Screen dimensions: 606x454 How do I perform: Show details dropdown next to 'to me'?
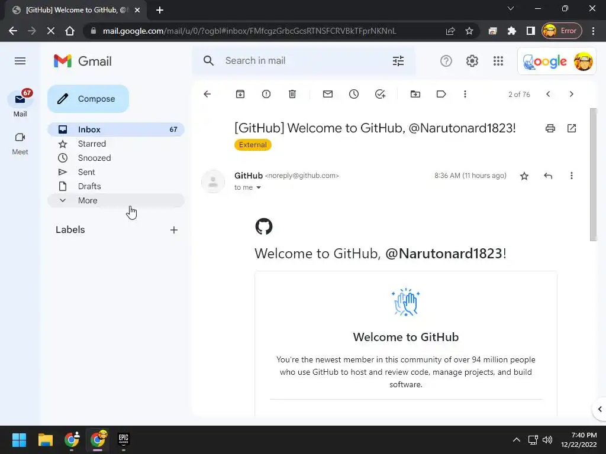[259, 187]
